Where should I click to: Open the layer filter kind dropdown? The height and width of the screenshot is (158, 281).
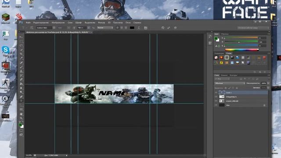tap(222, 79)
